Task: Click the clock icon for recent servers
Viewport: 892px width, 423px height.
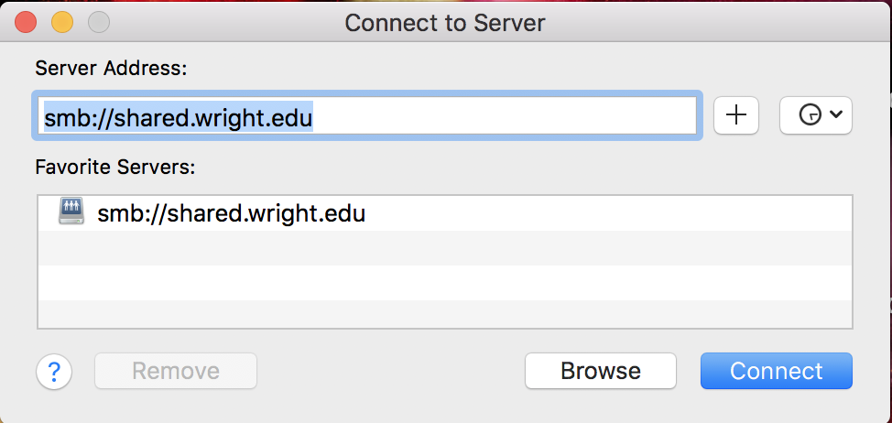Action: pos(809,115)
